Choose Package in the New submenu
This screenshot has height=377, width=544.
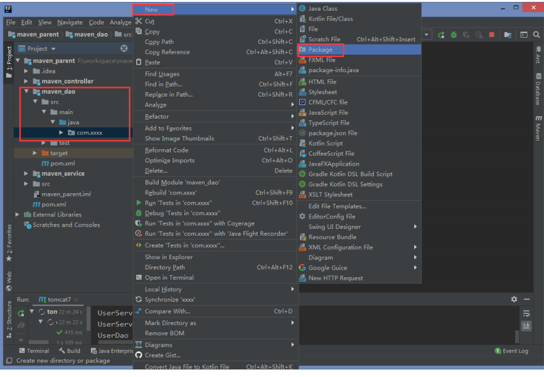[360, 50]
